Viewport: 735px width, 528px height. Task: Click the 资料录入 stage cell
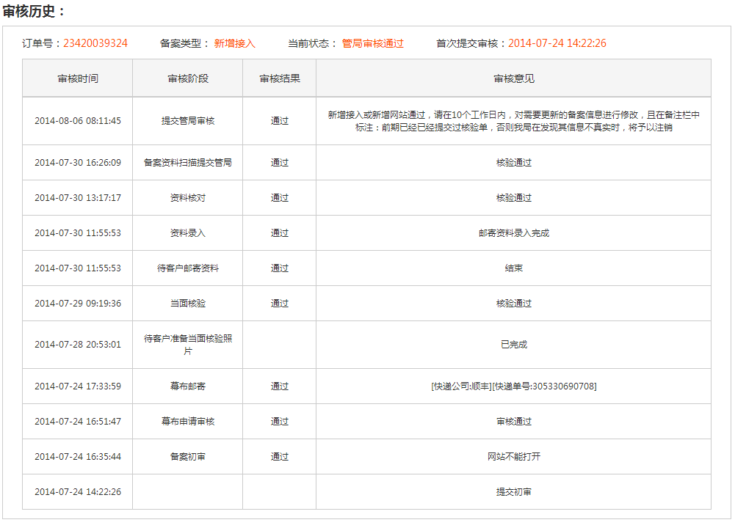pyautogui.click(x=187, y=232)
